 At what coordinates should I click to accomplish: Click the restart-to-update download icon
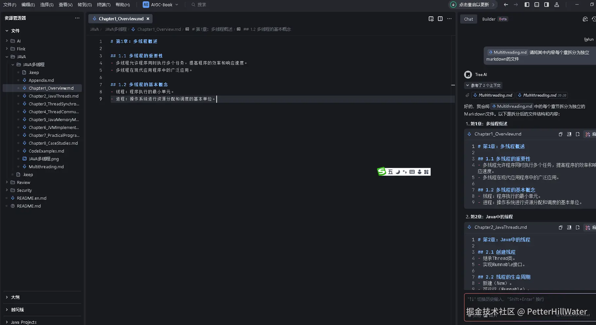point(453,5)
